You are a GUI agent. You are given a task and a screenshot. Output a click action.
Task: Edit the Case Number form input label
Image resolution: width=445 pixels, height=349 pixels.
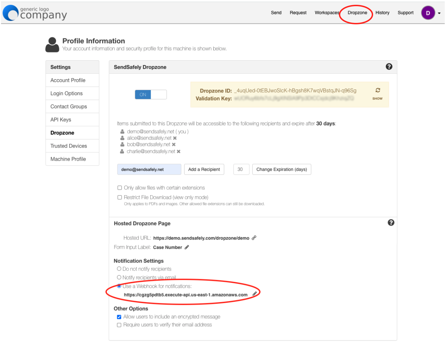pyautogui.click(x=187, y=247)
